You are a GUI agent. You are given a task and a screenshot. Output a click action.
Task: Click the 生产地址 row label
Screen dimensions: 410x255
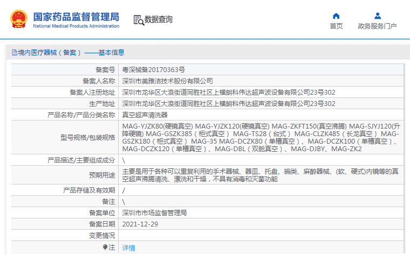[x=102, y=103]
